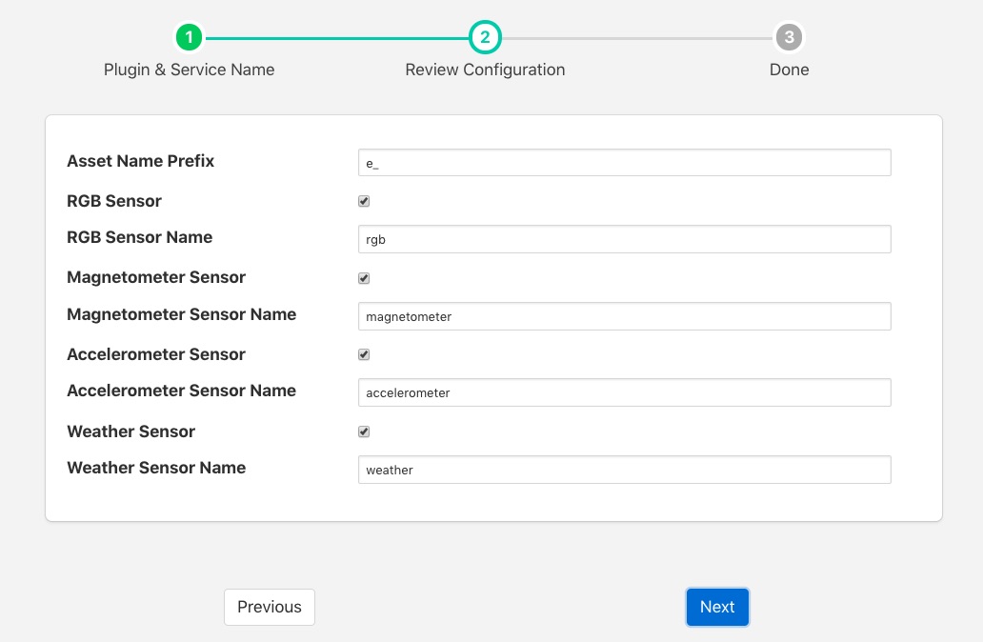Focus the Asset Name Prefix field
The image size is (983, 642).
(624, 163)
